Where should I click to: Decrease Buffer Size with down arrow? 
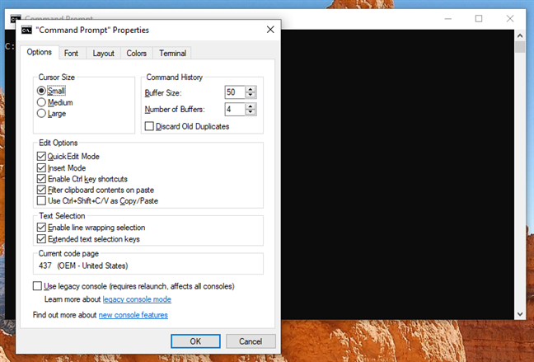251,95
